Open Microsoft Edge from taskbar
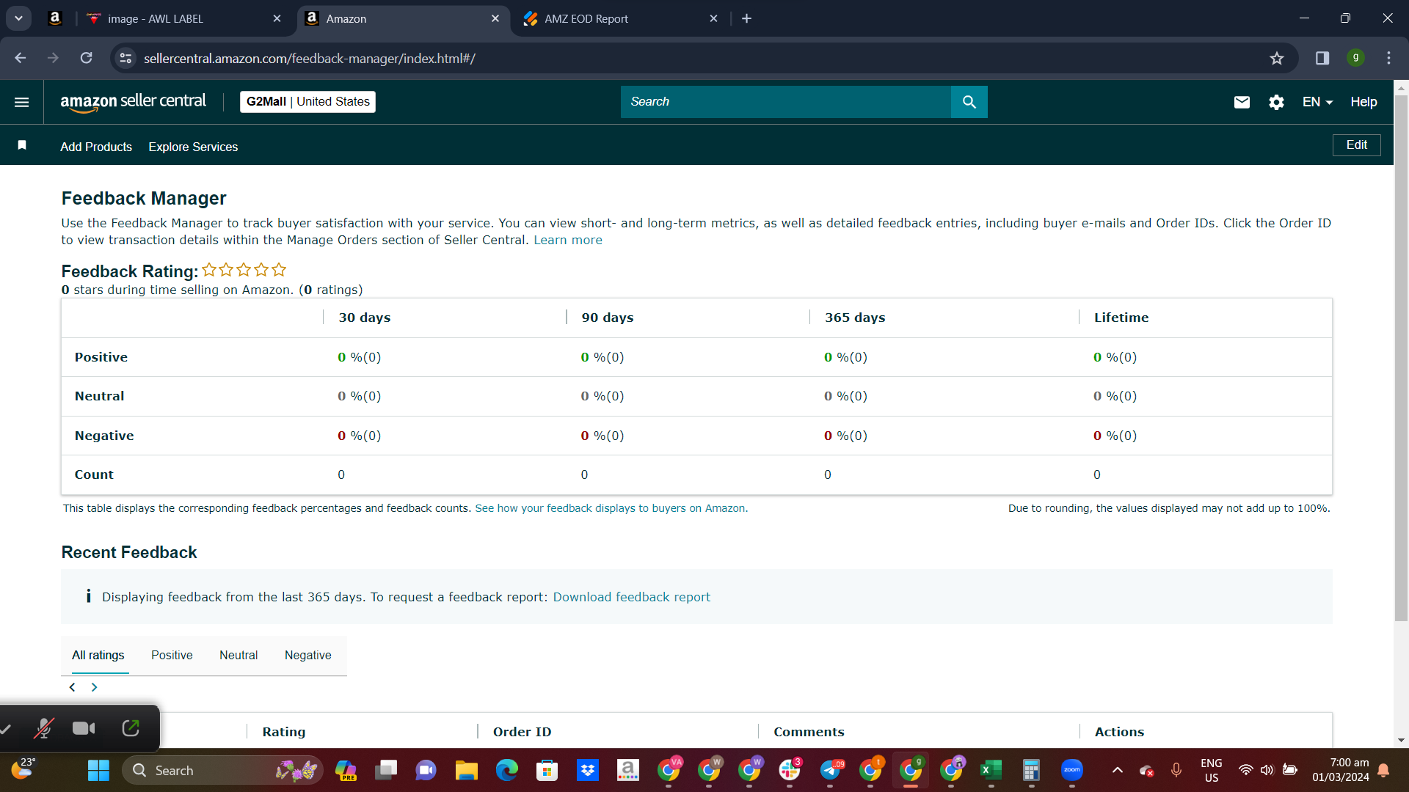This screenshot has width=1409, height=792. [x=506, y=771]
